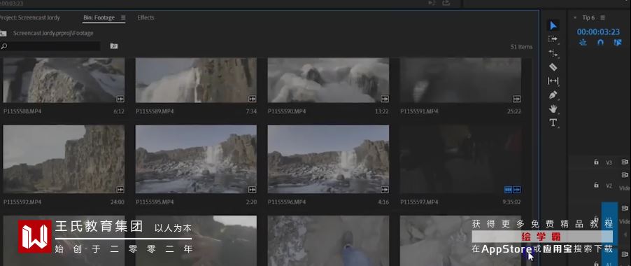Select the P1155596.MP4 thumbnail
The height and width of the screenshot is (266, 631).
click(328, 159)
